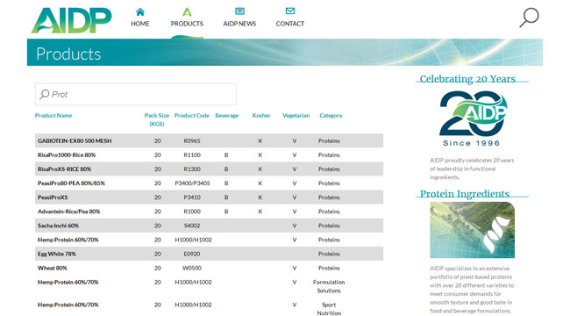Sort by Category column header
This screenshot has height=316, width=570.
pos(331,115)
